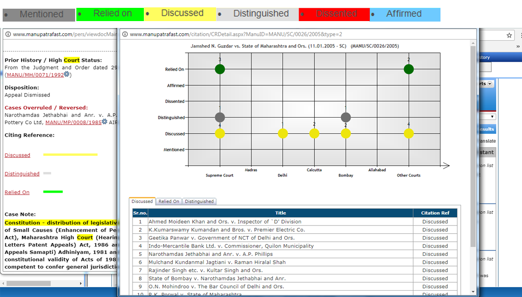Click the double chevron overflow at top right
This screenshot has width=522, height=297.
coord(518,47)
